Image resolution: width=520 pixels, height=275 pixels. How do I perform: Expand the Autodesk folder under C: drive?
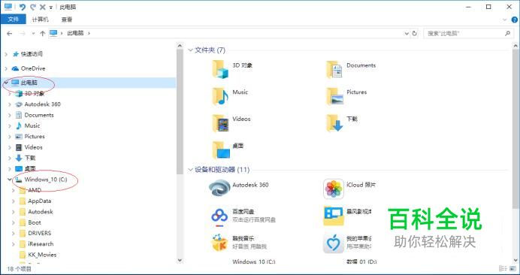pyautogui.click(x=14, y=212)
